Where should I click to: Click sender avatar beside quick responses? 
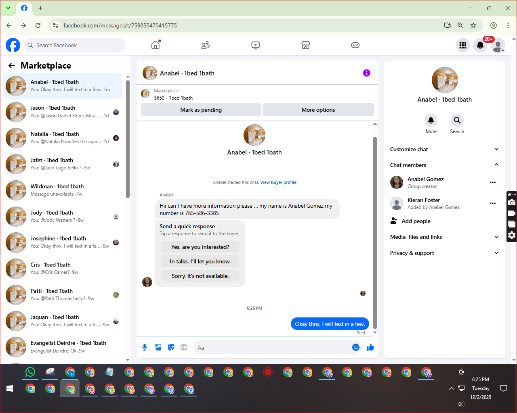[147, 282]
